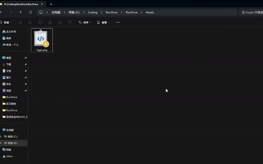
Task: Open the 查看 (View) dropdown
Action: point(103,22)
